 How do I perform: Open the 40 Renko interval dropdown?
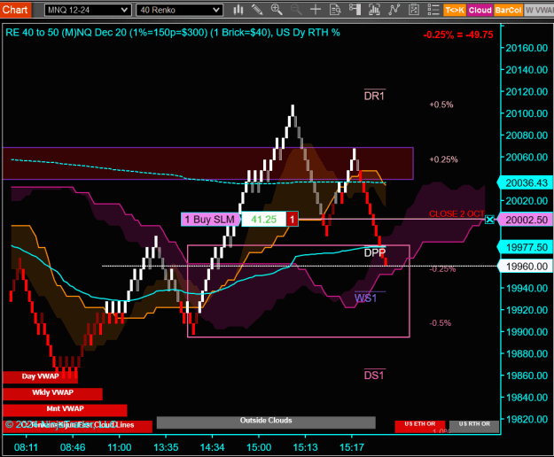pos(179,10)
